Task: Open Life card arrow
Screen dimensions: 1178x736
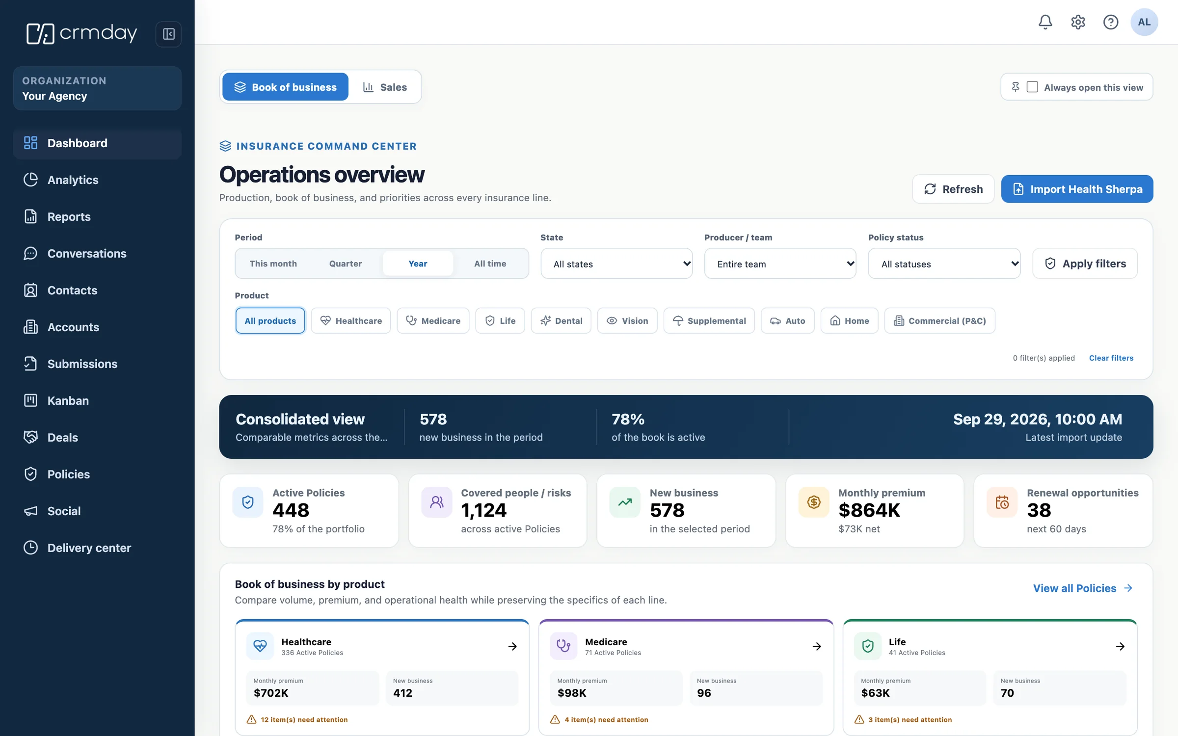Action: (1120, 646)
